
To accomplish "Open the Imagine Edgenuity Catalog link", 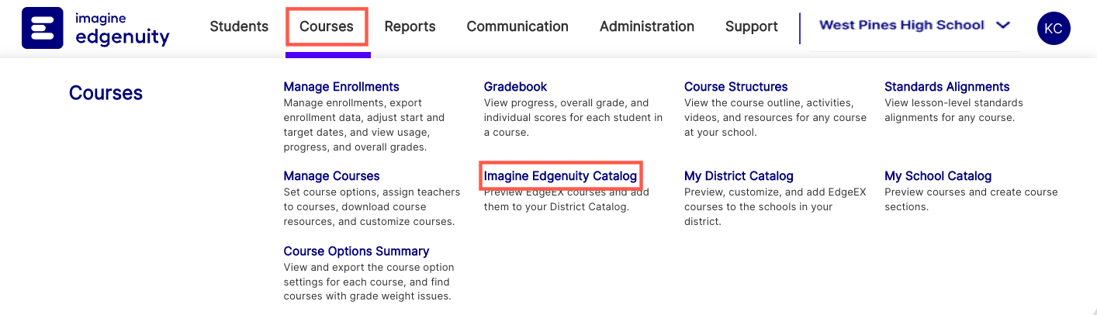I will (560, 176).
